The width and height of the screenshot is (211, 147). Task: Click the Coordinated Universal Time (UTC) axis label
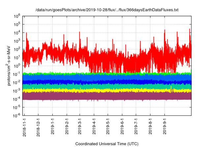pos(106,144)
